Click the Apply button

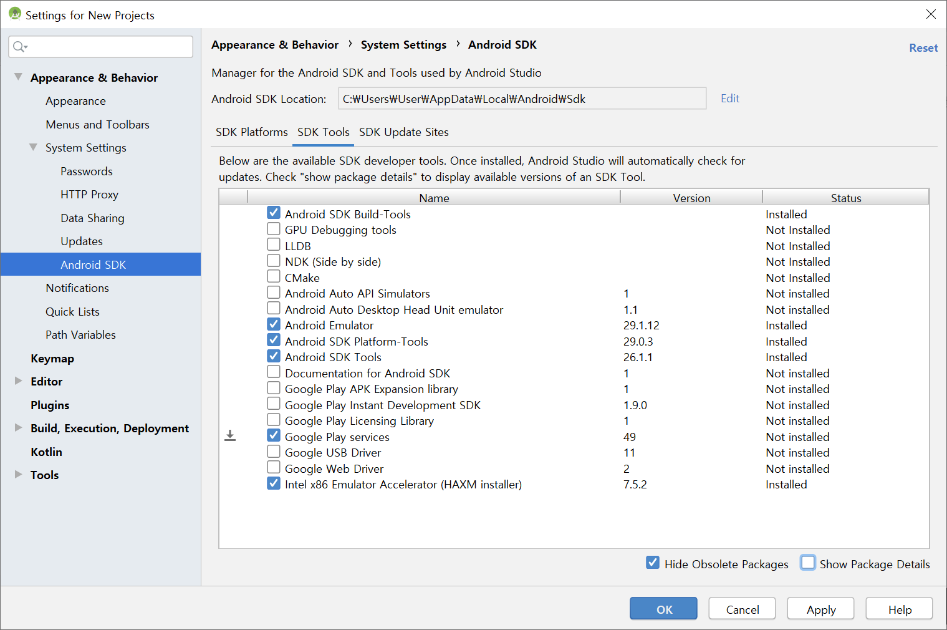[x=821, y=609]
